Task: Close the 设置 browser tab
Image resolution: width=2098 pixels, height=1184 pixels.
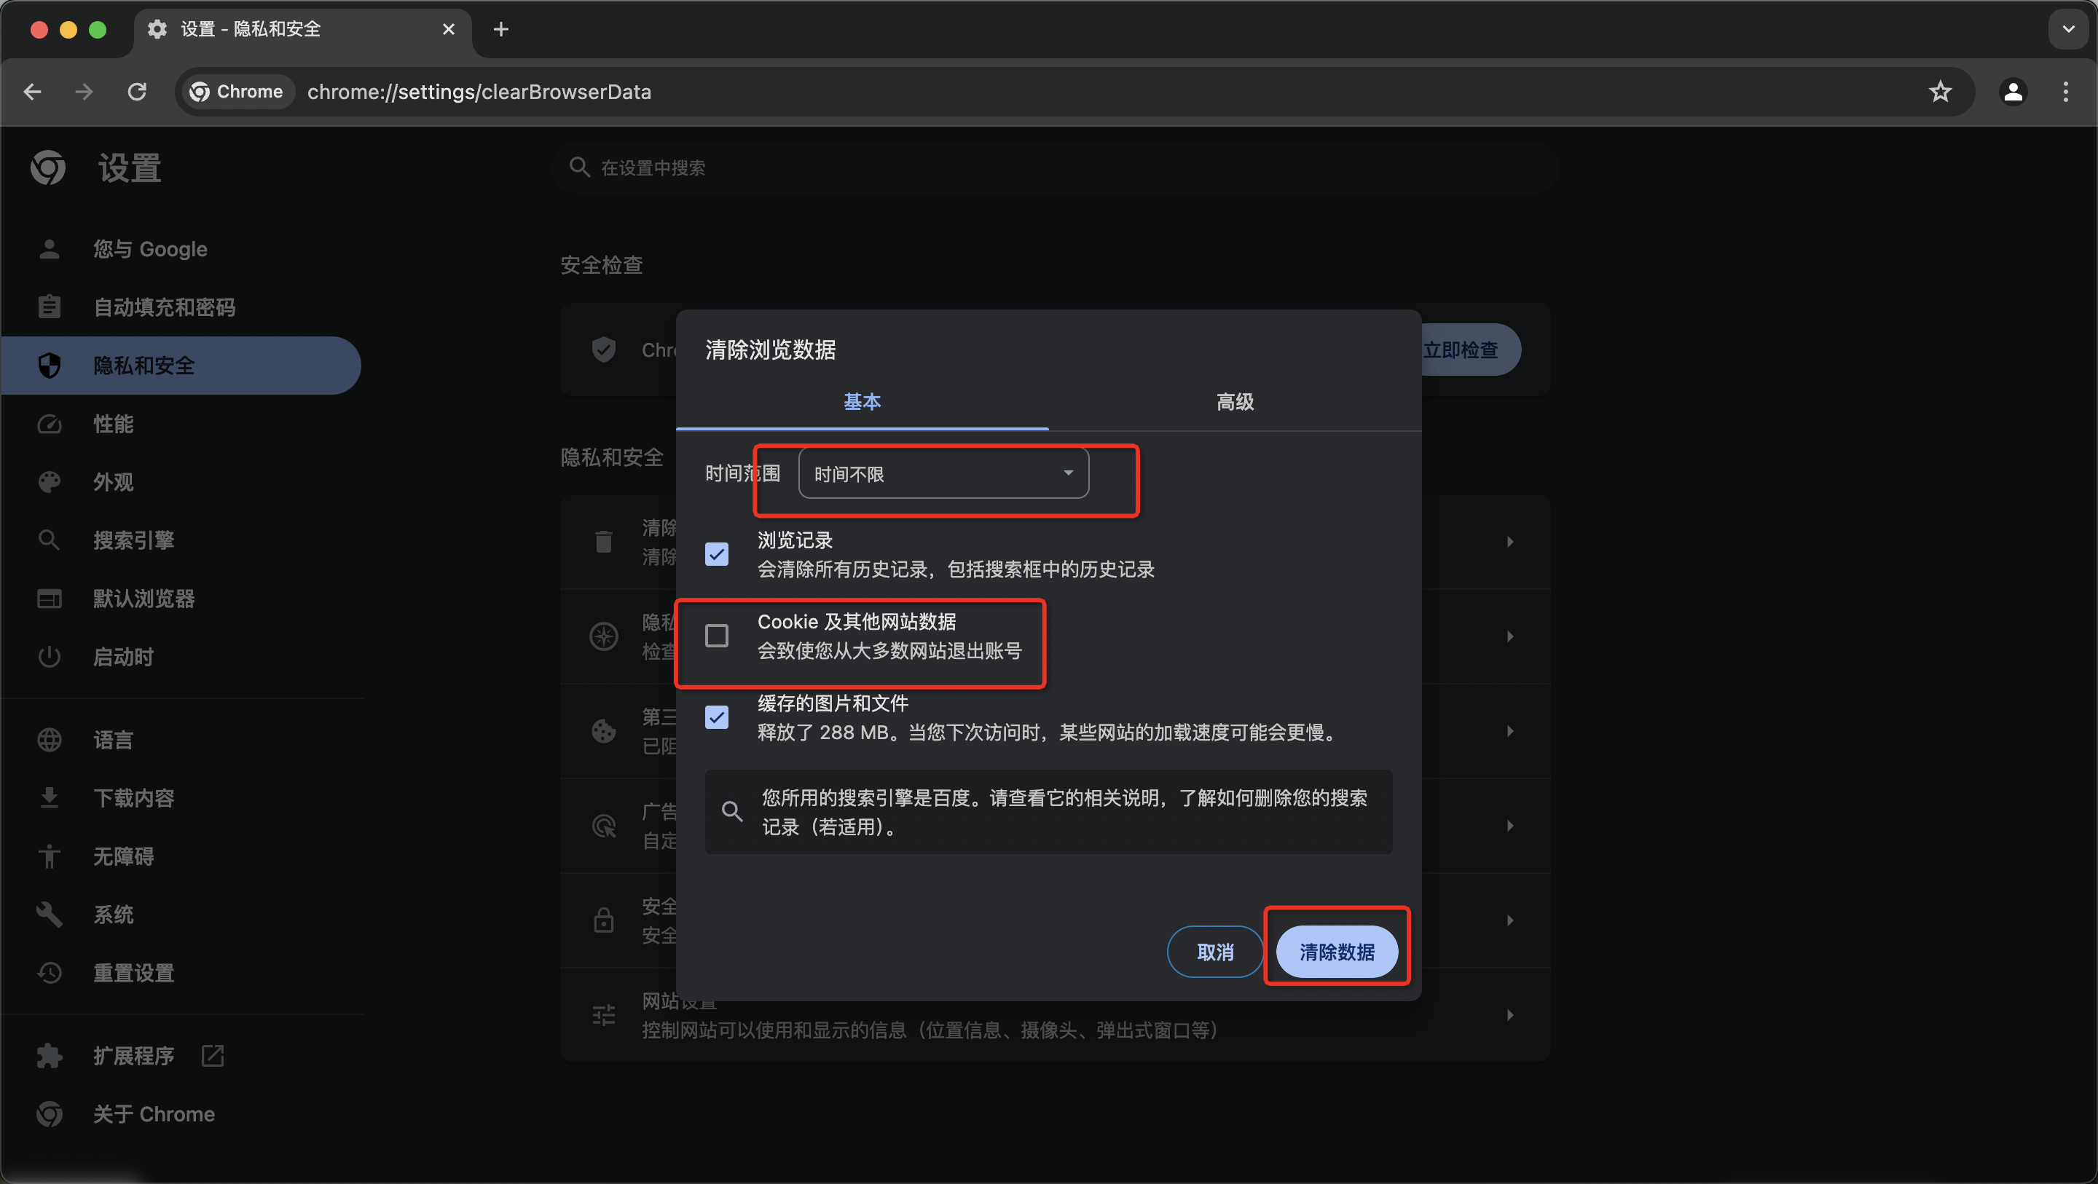Action: [x=448, y=29]
